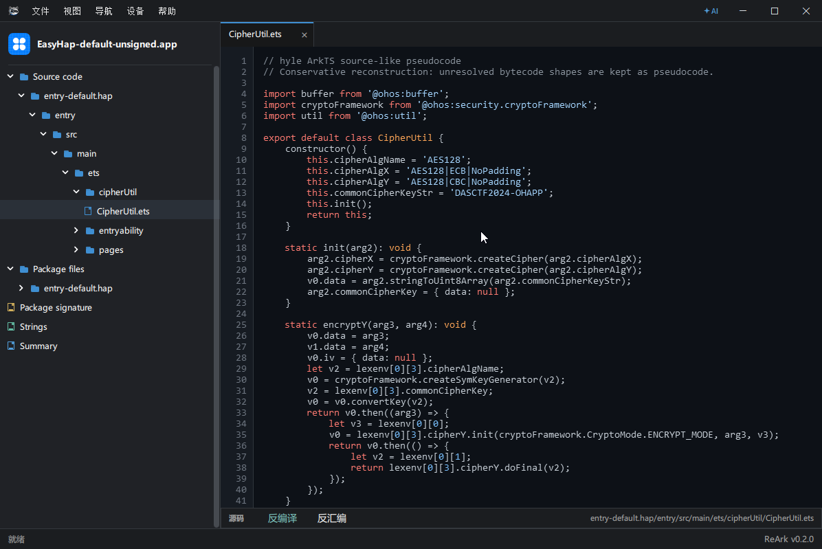Click the ets folder icon

[79, 173]
